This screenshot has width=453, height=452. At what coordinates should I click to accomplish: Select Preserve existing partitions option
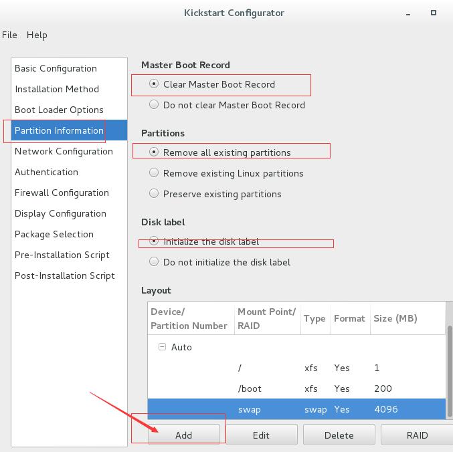154,193
